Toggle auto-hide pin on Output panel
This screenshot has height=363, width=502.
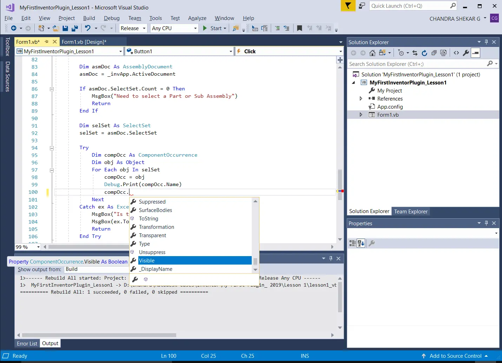pos(331,259)
